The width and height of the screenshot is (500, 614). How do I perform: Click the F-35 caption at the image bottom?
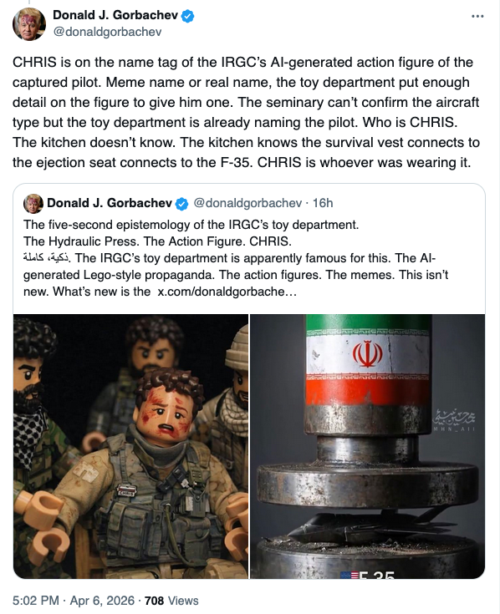[368, 575]
